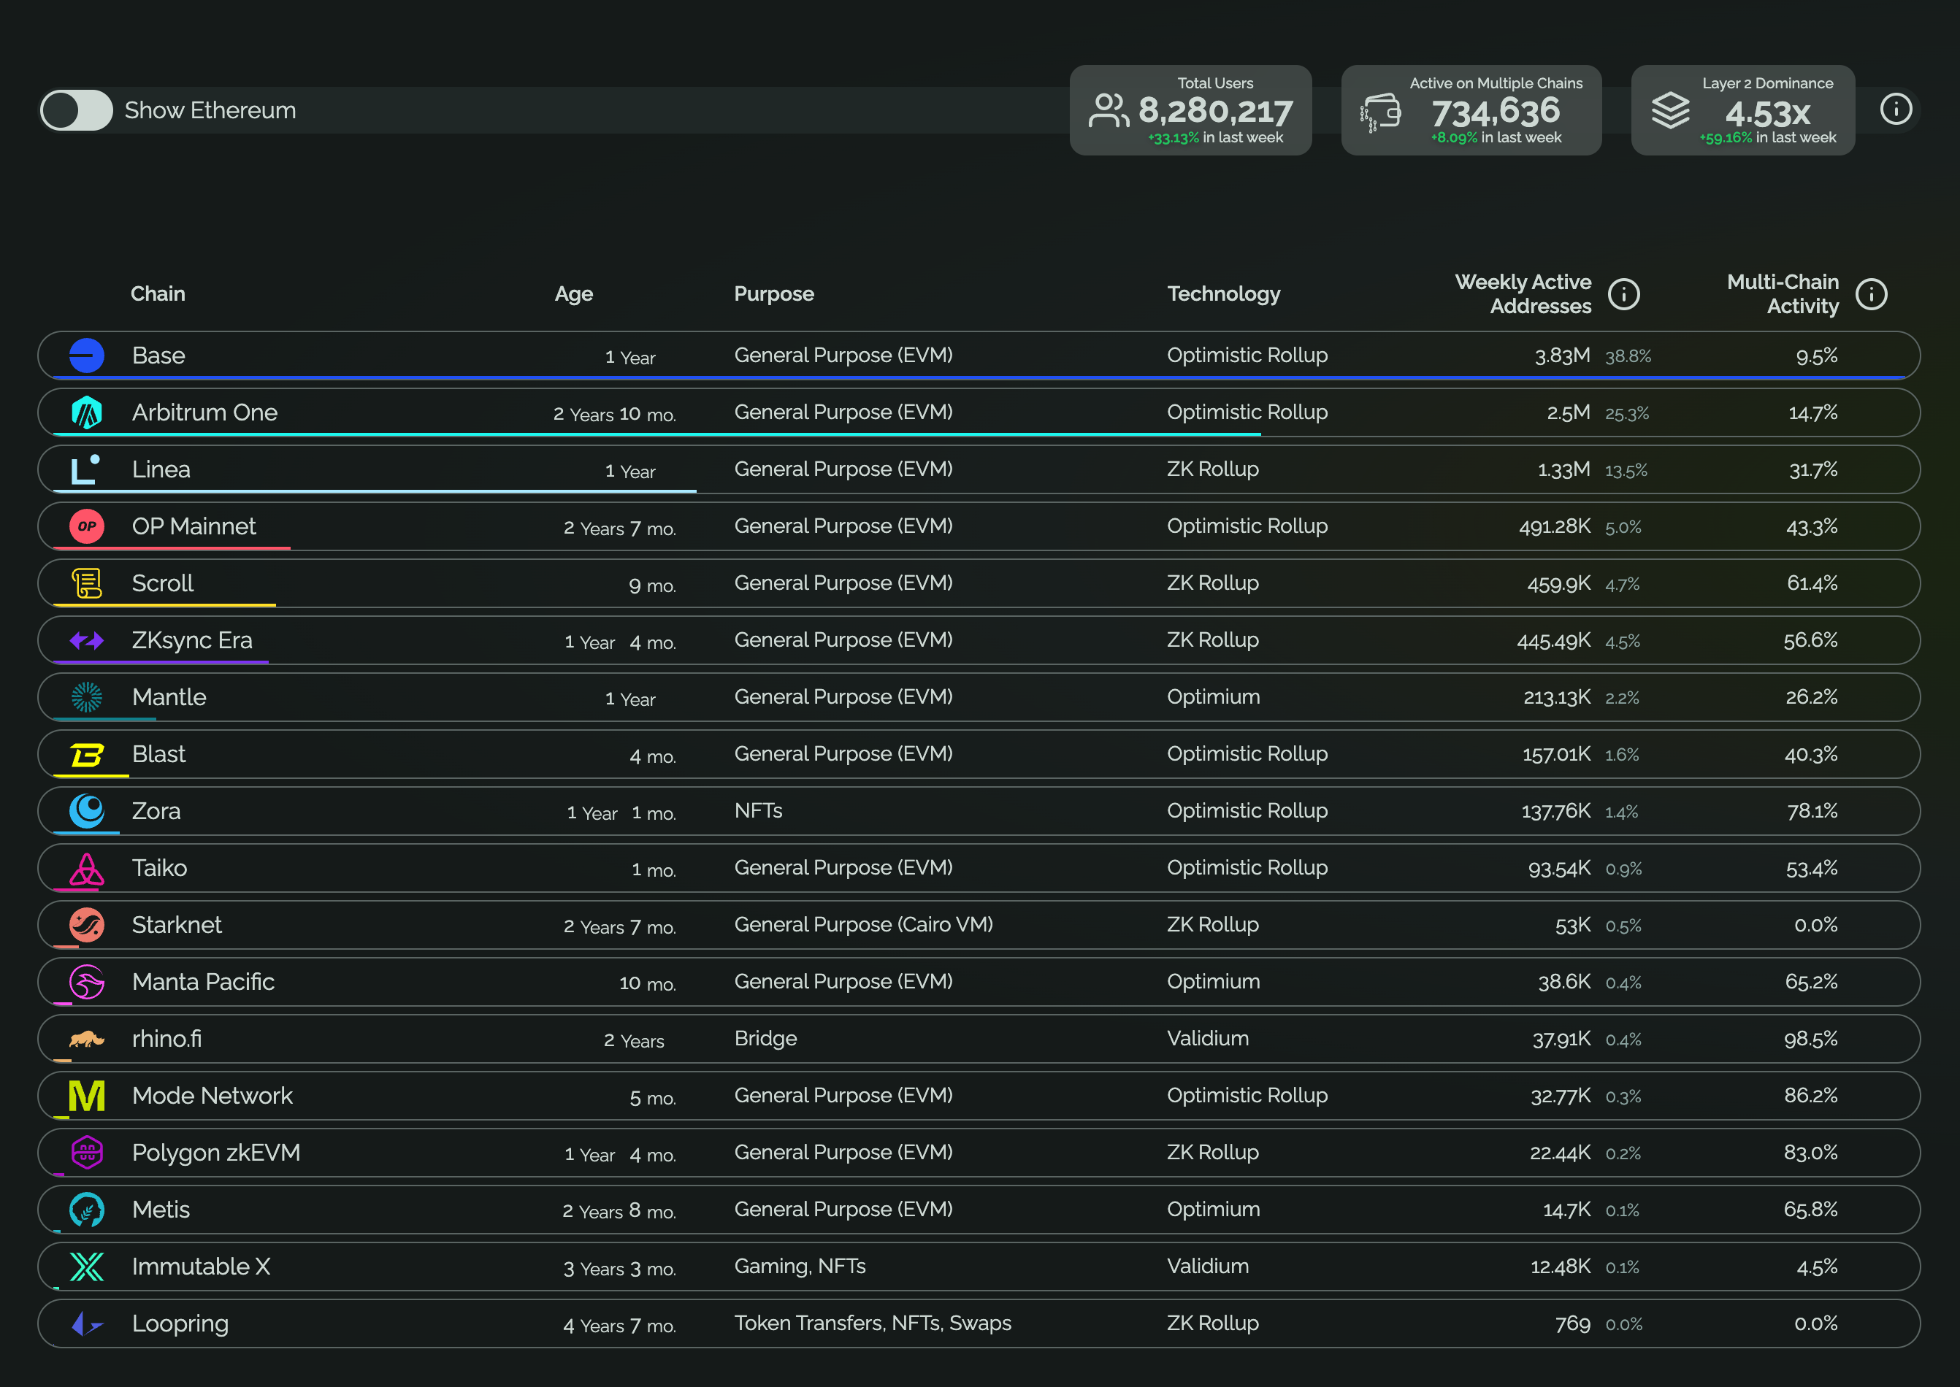
Task: Open Multi-Chain Activity info icon
Action: (x=1871, y=293)
